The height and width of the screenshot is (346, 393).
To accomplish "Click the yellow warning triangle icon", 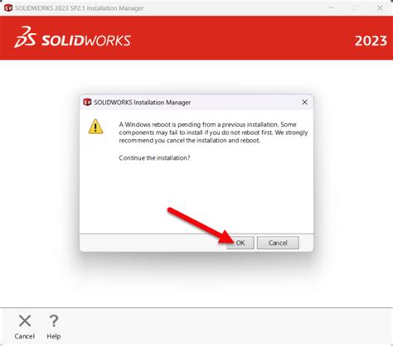I will click(x=95, y=127).
